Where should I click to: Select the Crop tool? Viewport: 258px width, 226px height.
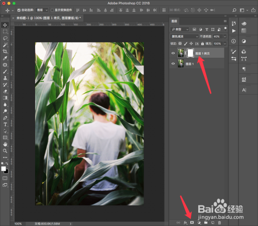pyautogui.click(x=5, y=51)
